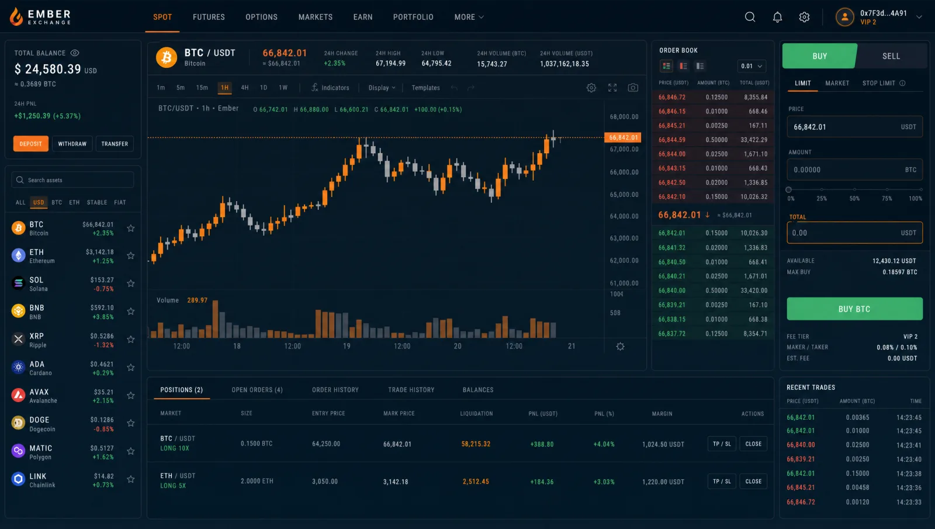
Task: Toggle total balance visibility eye
Action: (x=75, y=53)
